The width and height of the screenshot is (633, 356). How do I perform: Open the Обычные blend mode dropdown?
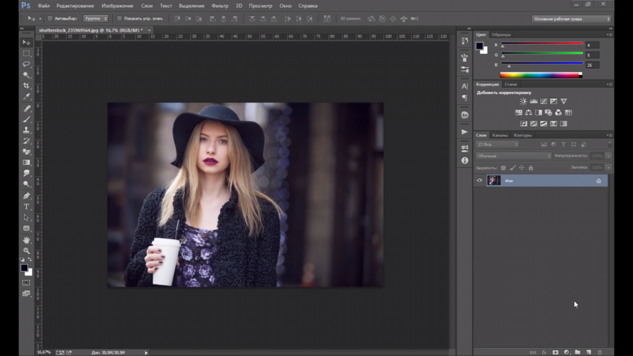click(513, 156)
